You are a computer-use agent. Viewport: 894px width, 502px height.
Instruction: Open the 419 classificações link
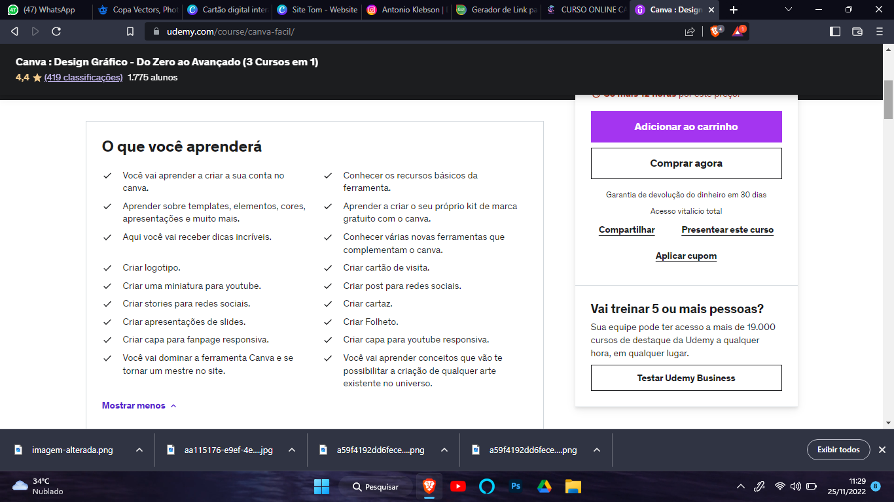(x=83, y=77)
